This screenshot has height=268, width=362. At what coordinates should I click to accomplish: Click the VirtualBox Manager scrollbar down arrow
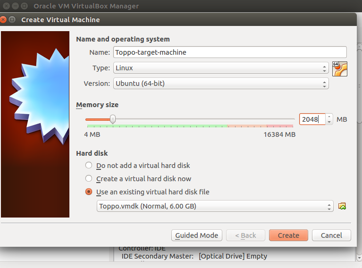pyautogui.click(x=359, y=258)
